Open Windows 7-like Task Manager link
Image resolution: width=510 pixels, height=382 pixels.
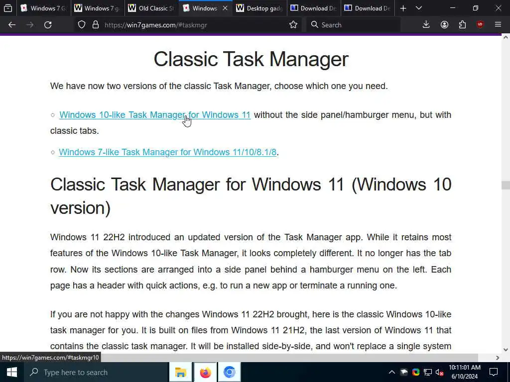(x=167, y=152)
